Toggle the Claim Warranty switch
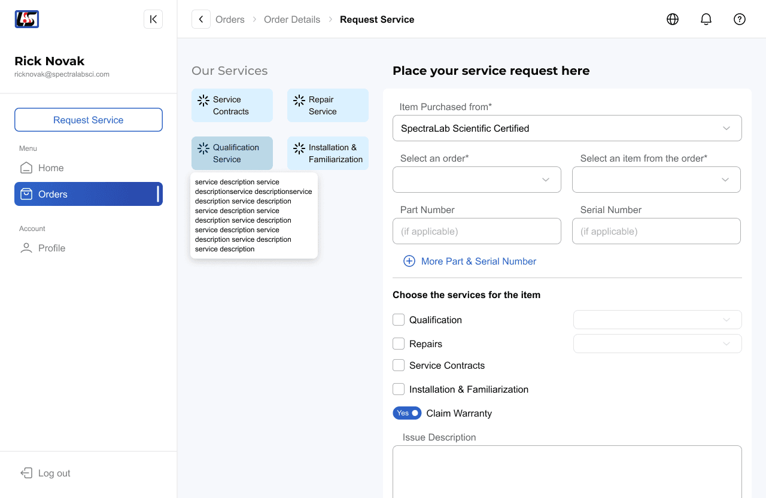 click(407, 413)
